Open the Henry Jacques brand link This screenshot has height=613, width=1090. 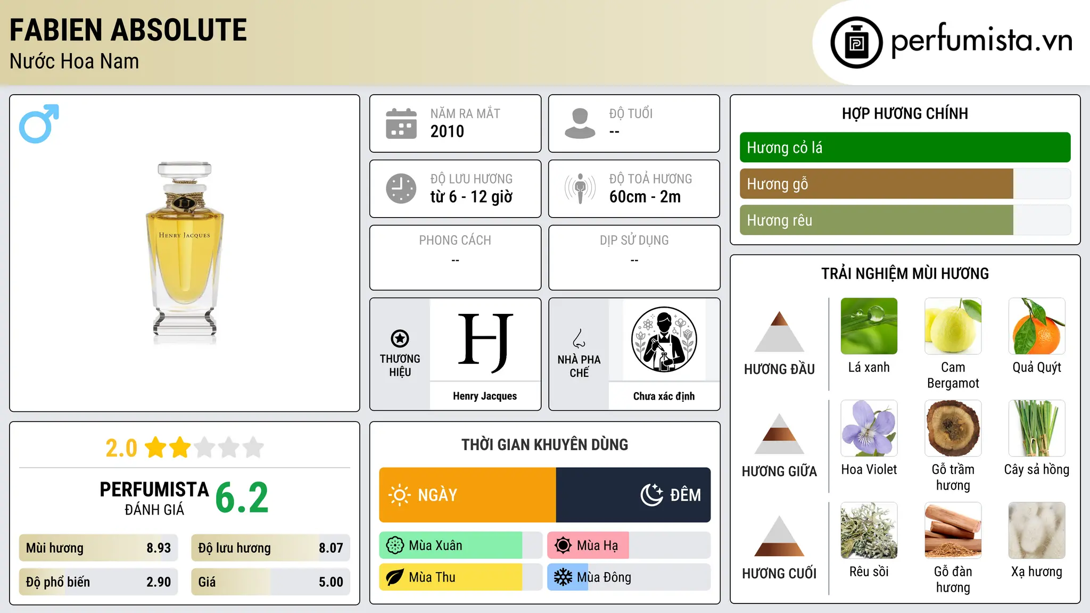[485, 396]
